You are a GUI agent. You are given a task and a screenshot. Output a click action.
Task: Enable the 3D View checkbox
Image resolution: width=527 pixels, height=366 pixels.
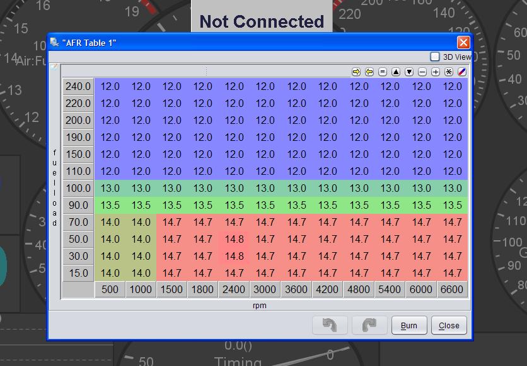point(435,57)
